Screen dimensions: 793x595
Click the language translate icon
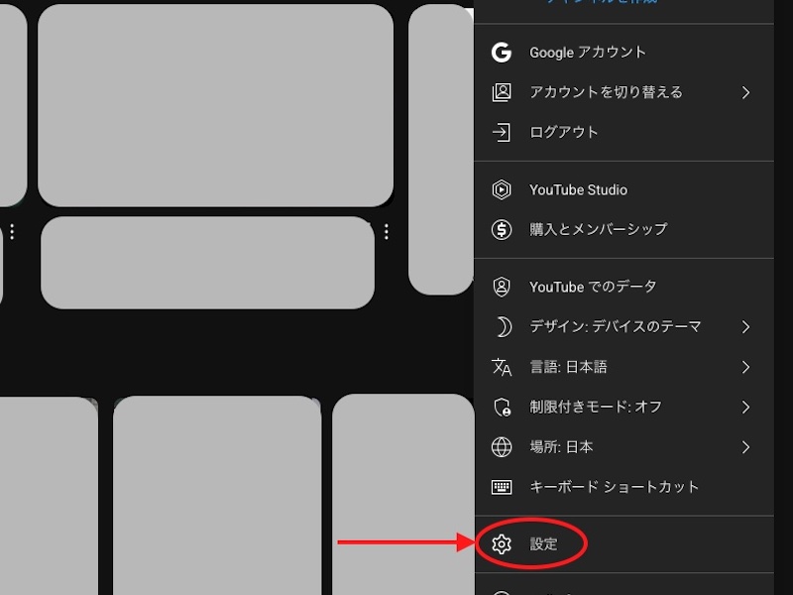coord(502,367)
